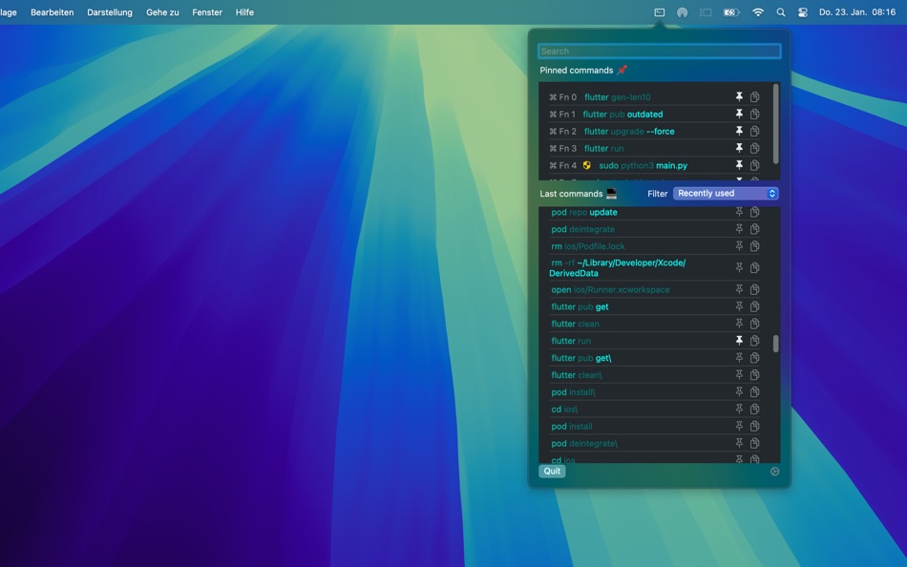Screen dimensions: 907x567
Task: Unpin the sudo python3 main.py command
Action: (739, 165)
